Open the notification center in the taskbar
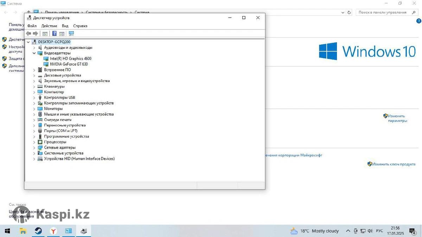This screenshot has height=237, width=422. 412,231
